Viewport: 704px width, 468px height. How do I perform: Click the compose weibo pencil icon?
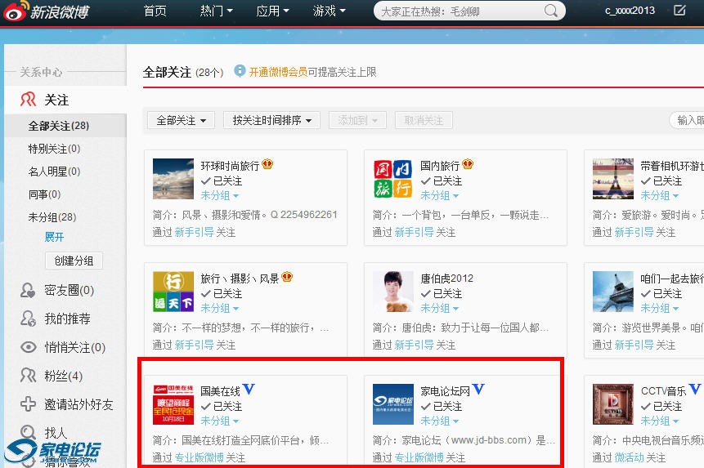(x=679, y=11)
